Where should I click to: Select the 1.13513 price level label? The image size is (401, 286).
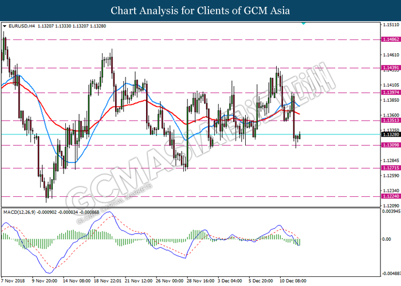point(391,120)
